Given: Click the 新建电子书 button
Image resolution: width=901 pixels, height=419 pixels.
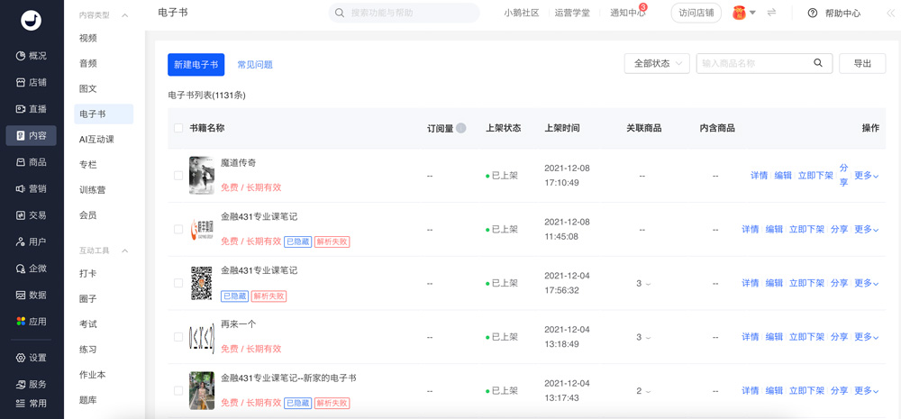Looking at the screenshot, I should pyautogui.click(x=196, y=65).
